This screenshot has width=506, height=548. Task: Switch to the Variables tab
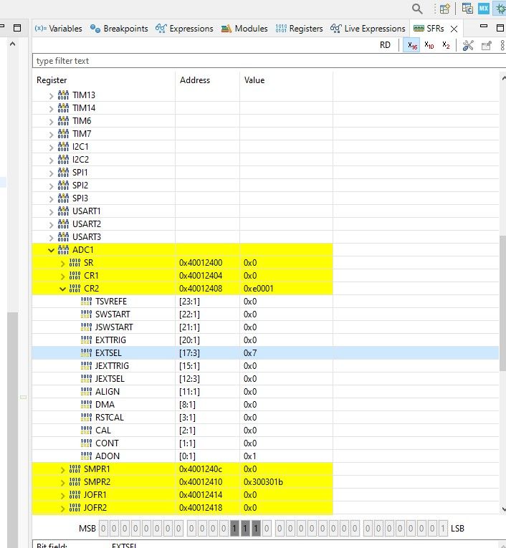[58, 29]
